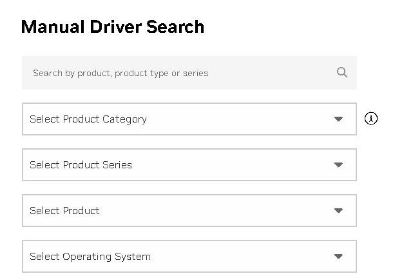Click the 'Select Product Category' label text
This screenshot has width=404, height=276.
pos(88,119)
